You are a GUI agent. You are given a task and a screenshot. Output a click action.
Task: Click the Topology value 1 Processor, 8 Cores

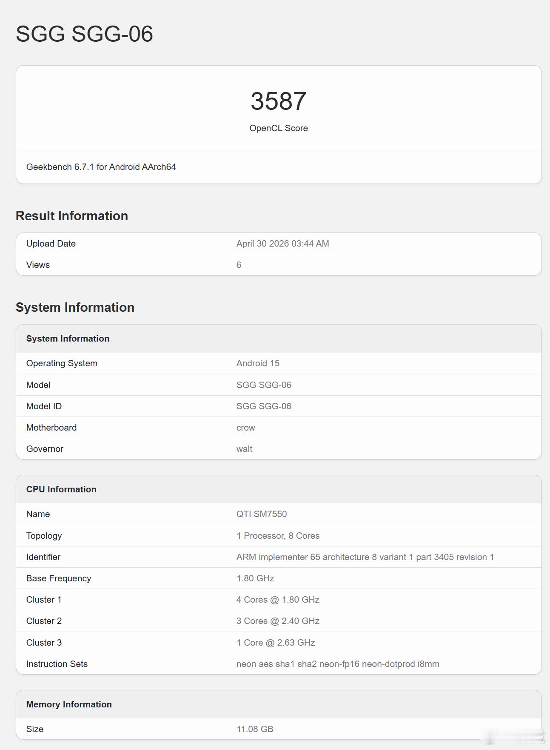(x=278, y=536)
